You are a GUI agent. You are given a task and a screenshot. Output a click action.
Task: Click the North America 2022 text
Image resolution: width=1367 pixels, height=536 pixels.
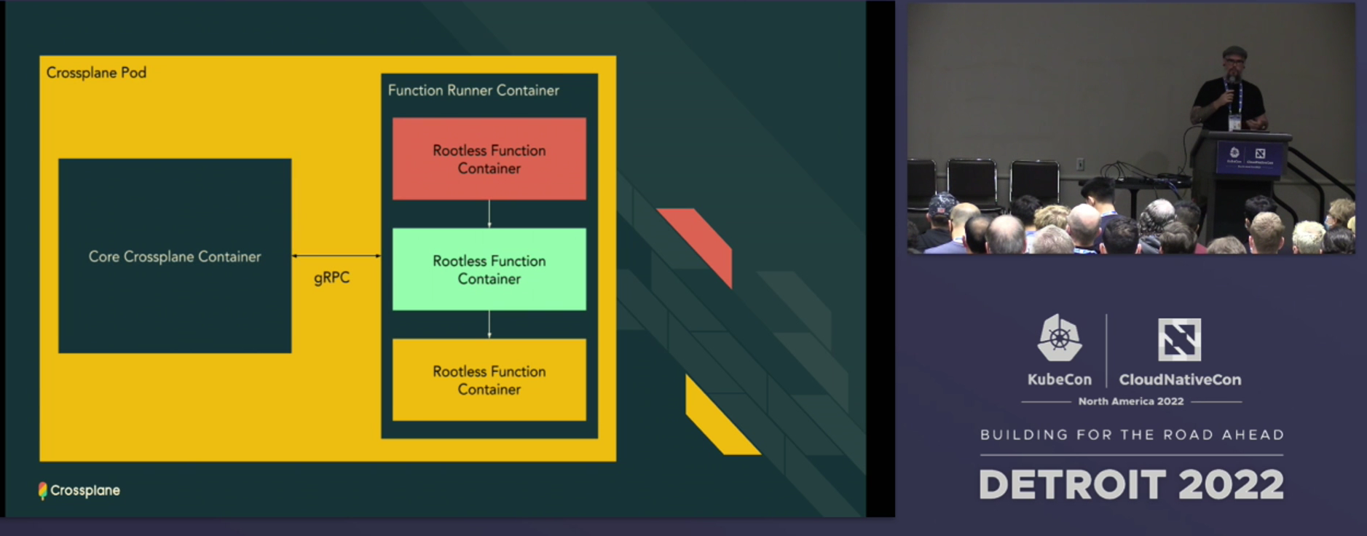point(1131,401)
